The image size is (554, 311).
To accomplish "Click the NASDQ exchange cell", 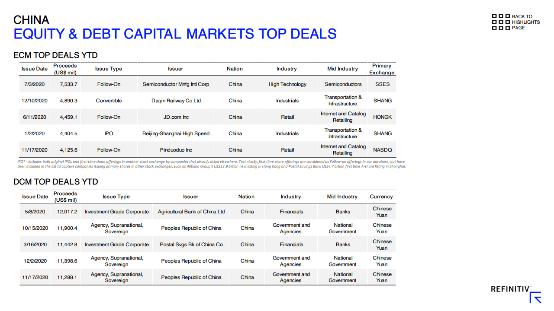I will pyautogui.click(x=383, y=150).
